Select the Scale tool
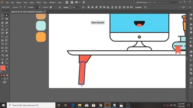The width and height of the screenshot is (193, 108). (7, 37)
